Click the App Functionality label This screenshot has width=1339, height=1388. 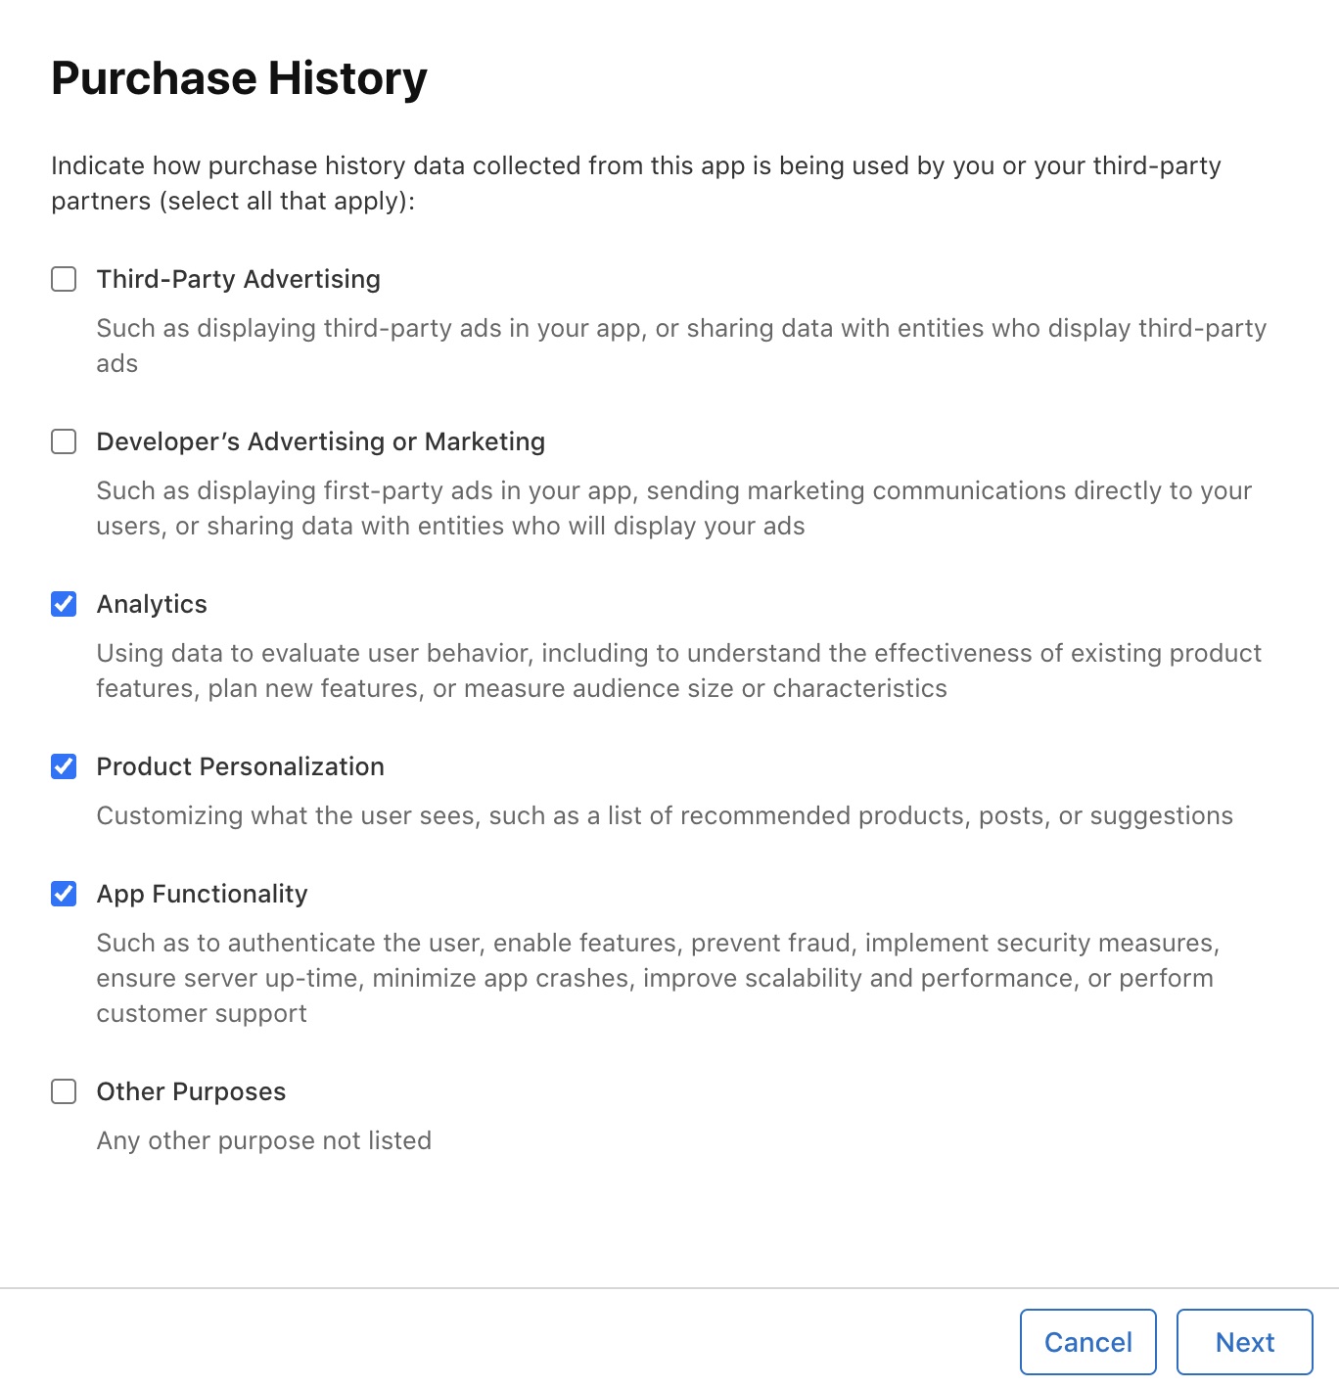(x=202, y=894)
